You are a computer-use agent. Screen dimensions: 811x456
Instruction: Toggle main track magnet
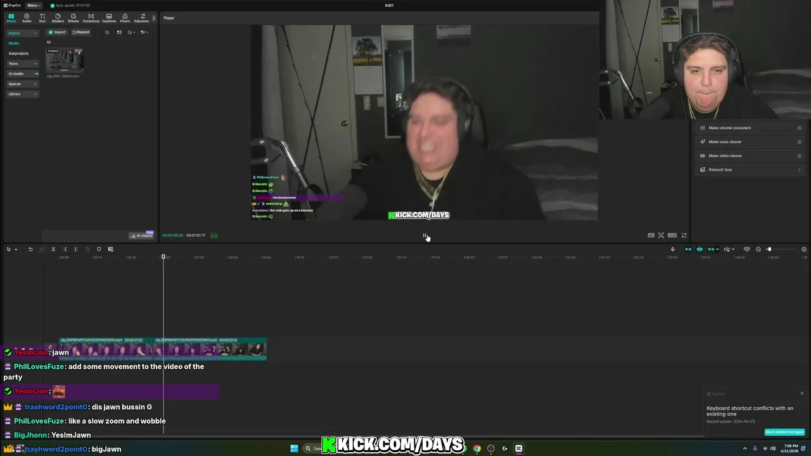[688, 250]
